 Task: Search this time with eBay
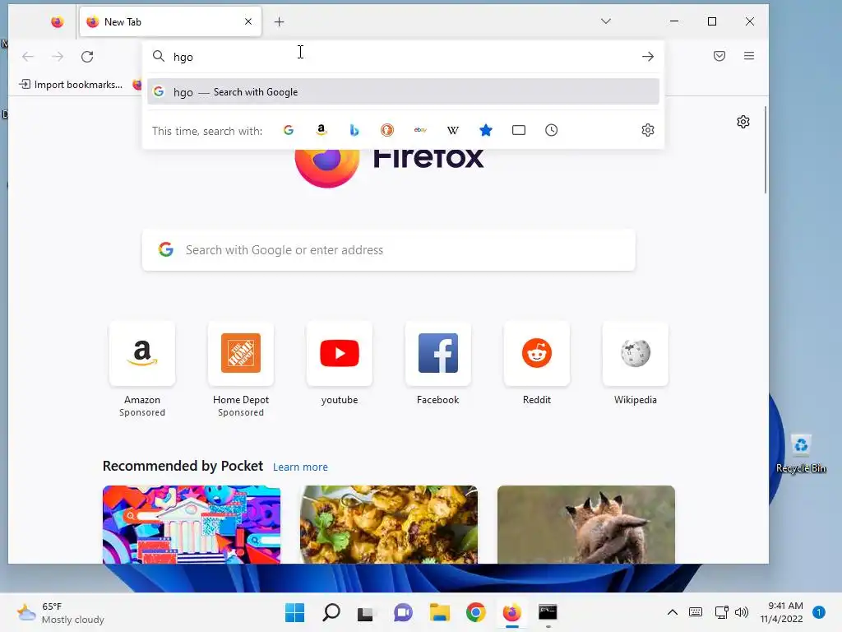pos(420,130)
